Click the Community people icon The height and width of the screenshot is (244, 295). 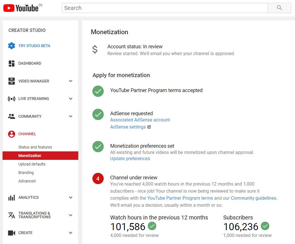click(x=12, y=116)
